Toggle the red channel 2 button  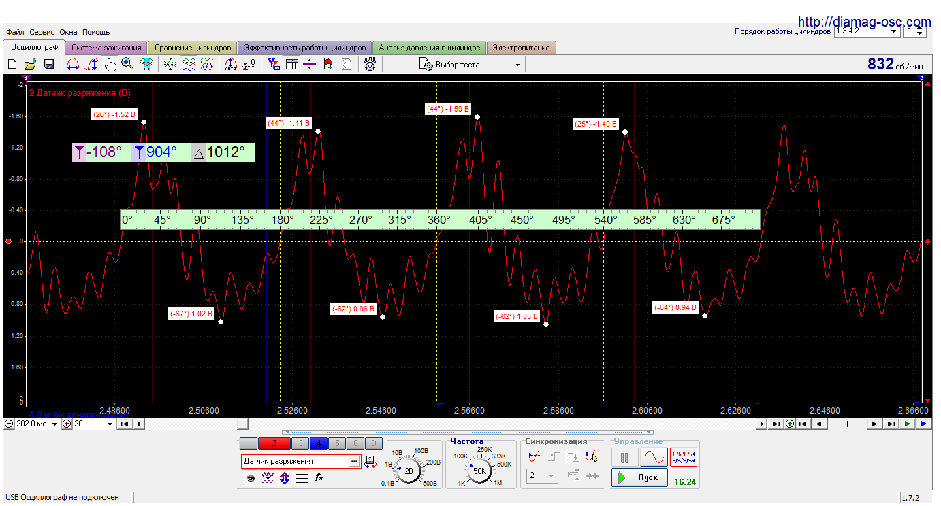274,443
